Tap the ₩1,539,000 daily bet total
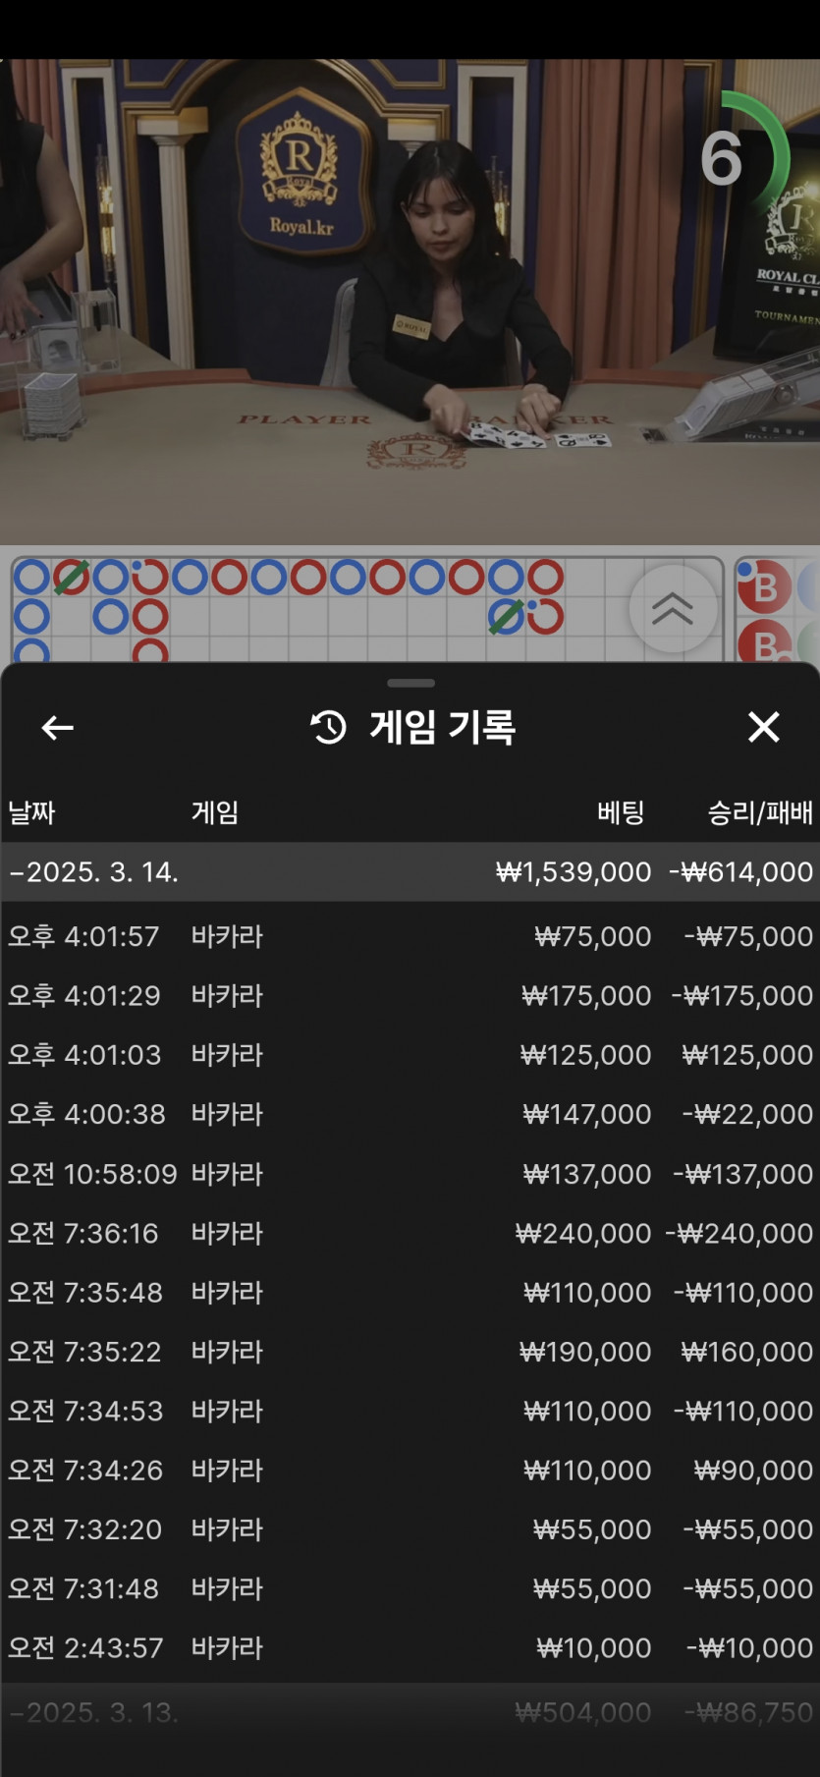The width and height of the screenshot is (820, 1777). pyautogui.click(x=574, y=872)
